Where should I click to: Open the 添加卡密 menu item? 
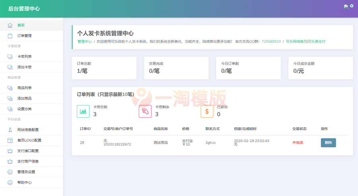point(24,67)
